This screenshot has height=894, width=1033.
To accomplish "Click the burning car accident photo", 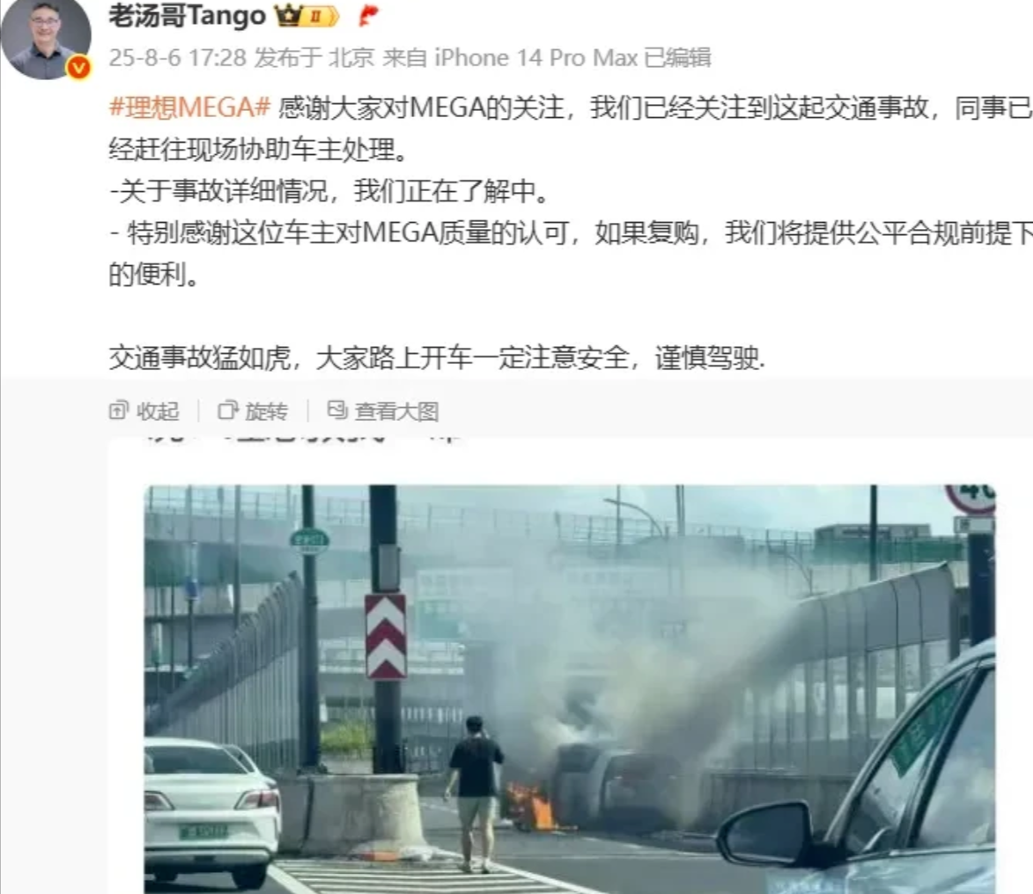I will 570,689.
